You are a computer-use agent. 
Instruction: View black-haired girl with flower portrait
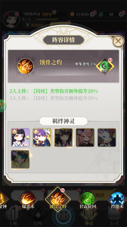pyautogui.click(x=20, y=138)
